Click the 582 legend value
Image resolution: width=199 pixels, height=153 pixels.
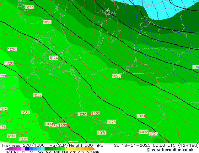pyautogui.click(x=81, y=152)
